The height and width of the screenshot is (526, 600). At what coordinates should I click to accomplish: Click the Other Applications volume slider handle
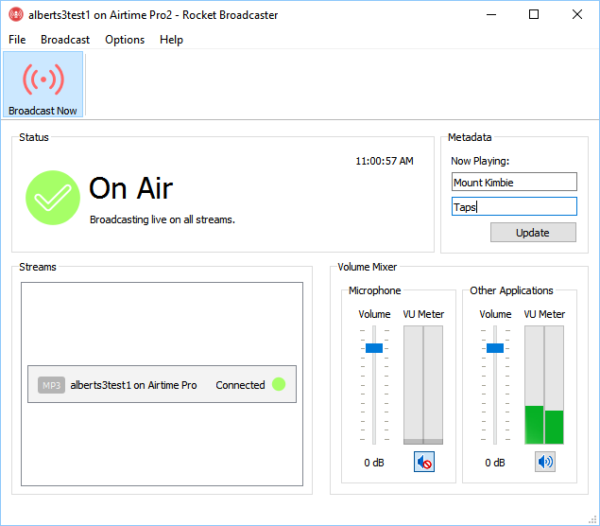point(495,348)
